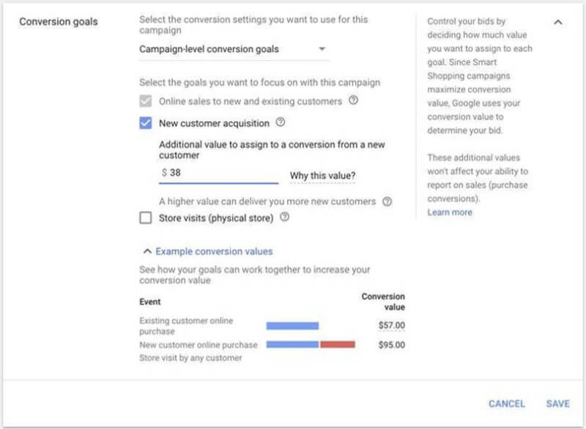Click the additional value dollar input field
This screenshot has height=429, width=586.
click(220, 173)
